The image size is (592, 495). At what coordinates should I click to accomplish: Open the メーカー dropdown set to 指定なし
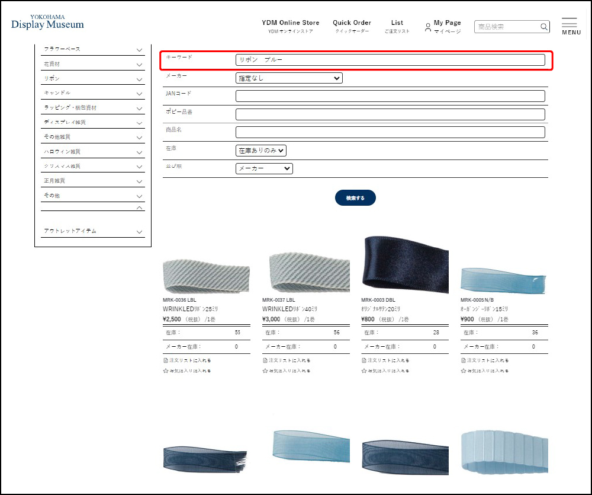289,78
